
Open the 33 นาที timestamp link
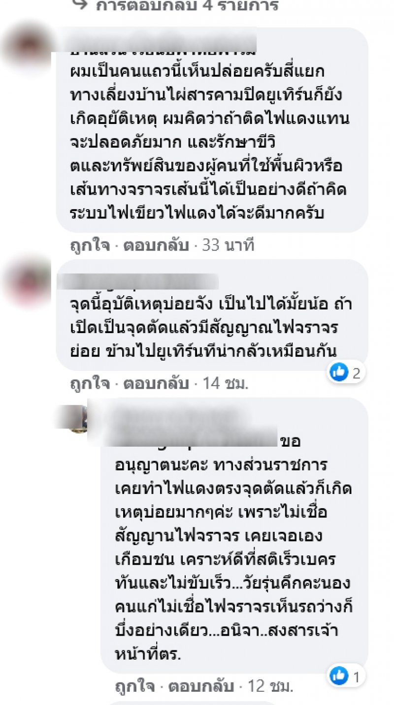pos(228,245)
